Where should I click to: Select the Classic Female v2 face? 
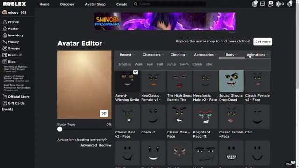point(257,81)
